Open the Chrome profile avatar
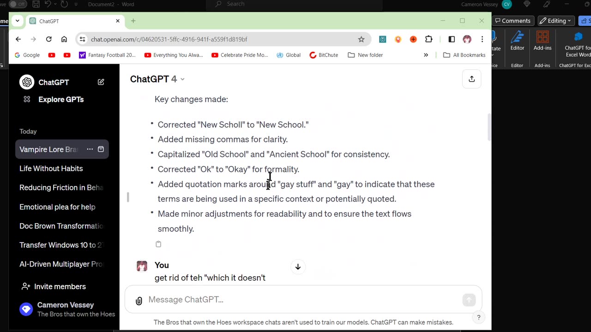The height and width of the screenshot is (332, 591). [467, 39]
